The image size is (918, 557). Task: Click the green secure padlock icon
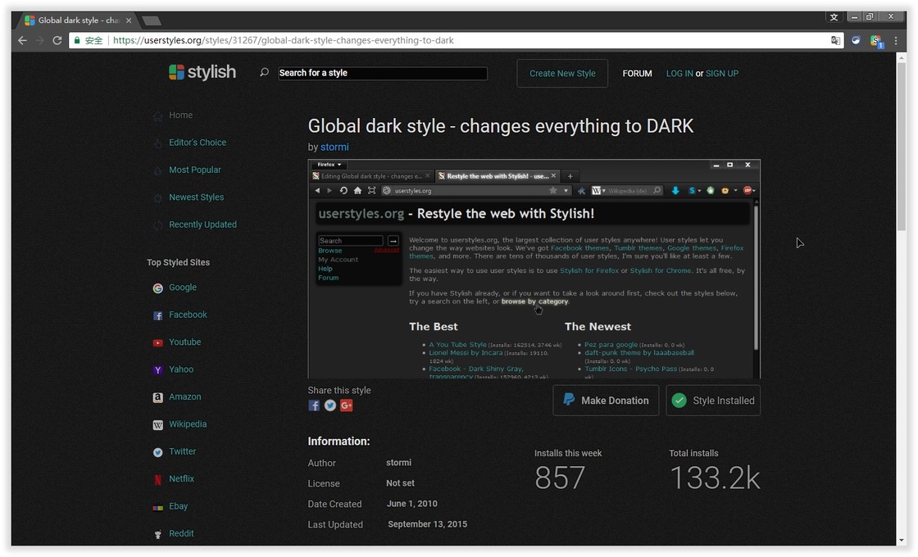[x=77, y=40]
